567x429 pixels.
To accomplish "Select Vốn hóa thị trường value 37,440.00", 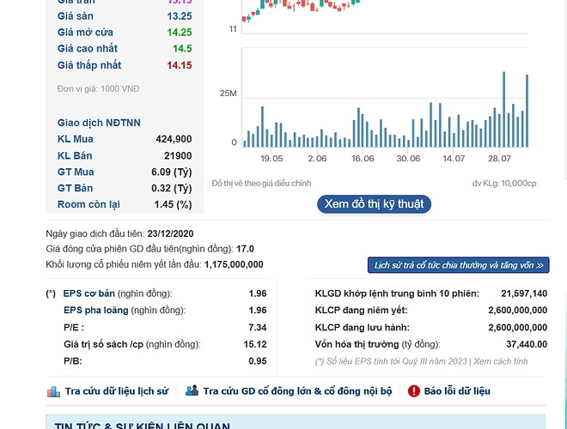I will 527,344.
